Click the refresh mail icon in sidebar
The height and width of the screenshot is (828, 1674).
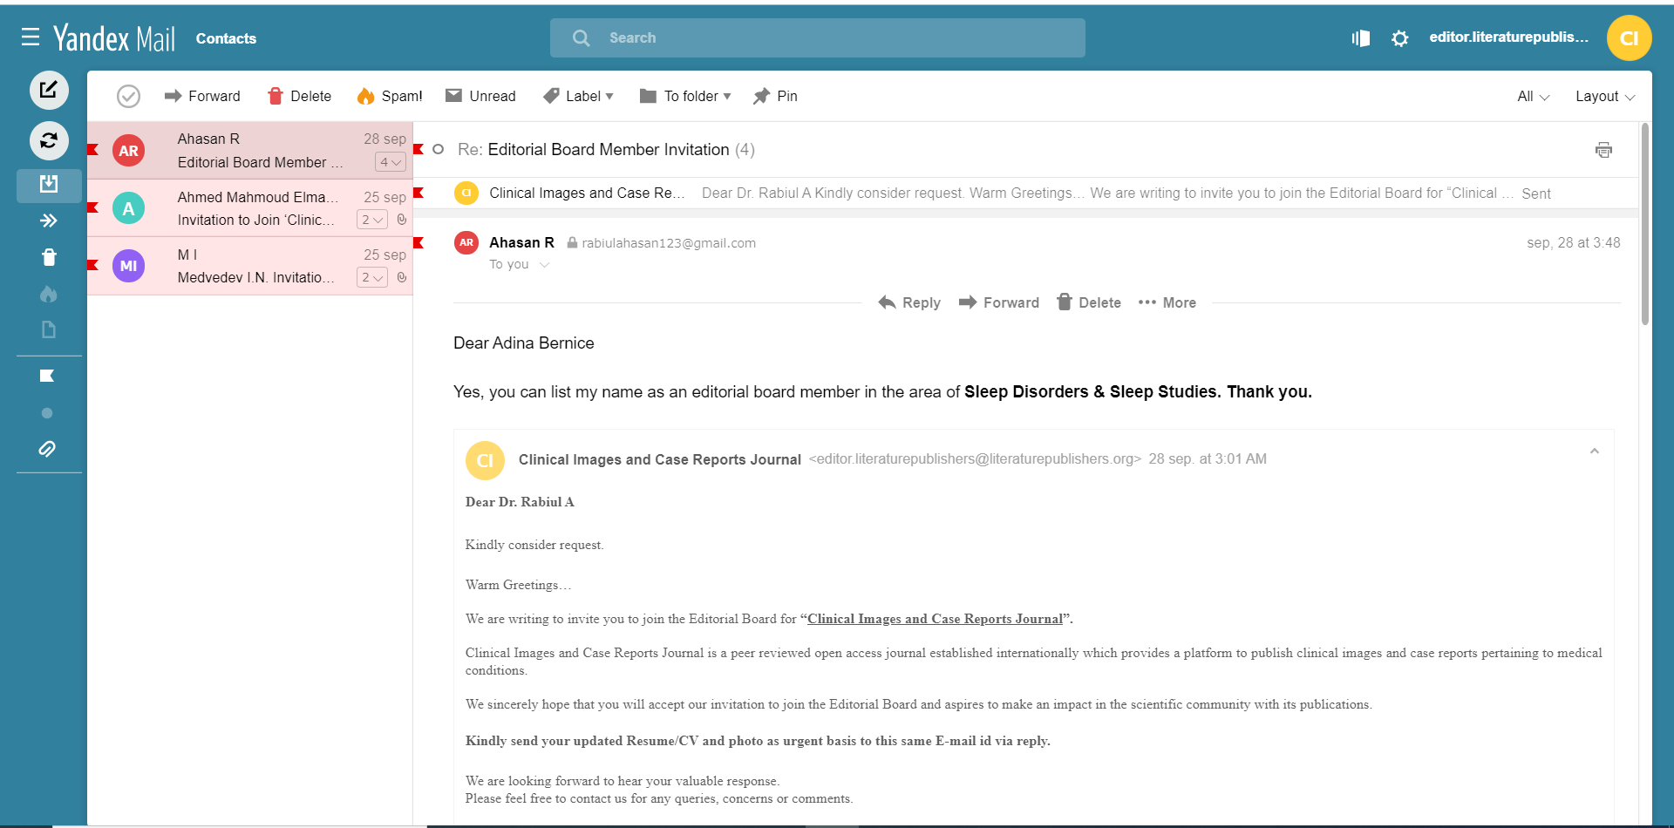point(49,140)
